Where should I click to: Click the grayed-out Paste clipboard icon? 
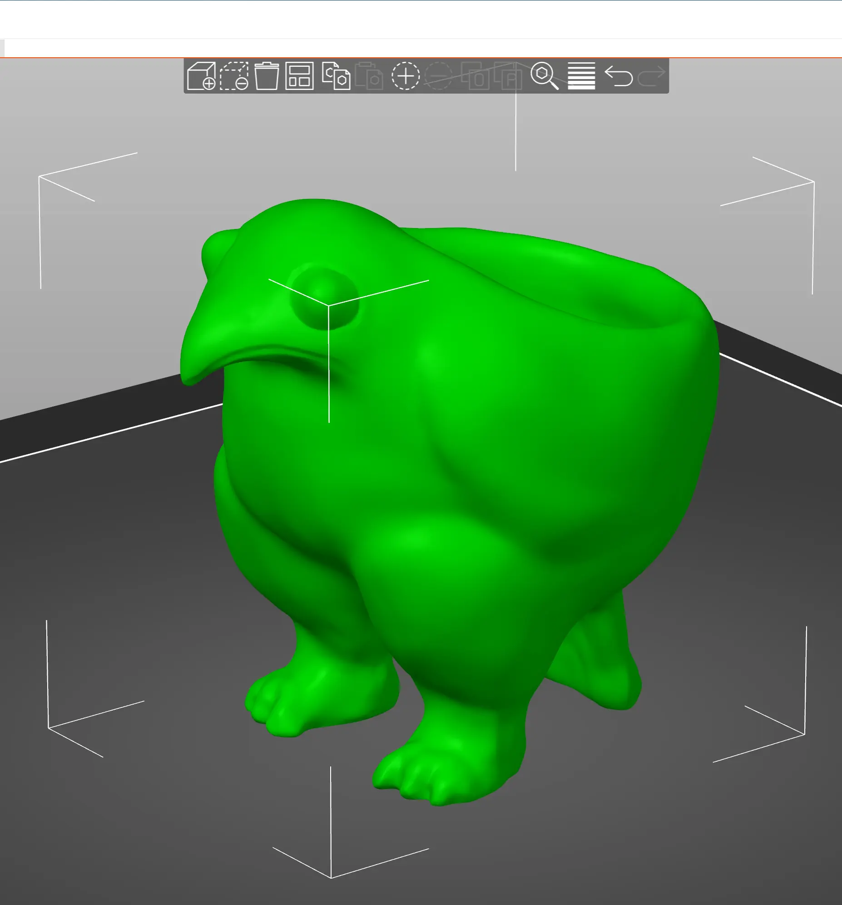(369, 76)
